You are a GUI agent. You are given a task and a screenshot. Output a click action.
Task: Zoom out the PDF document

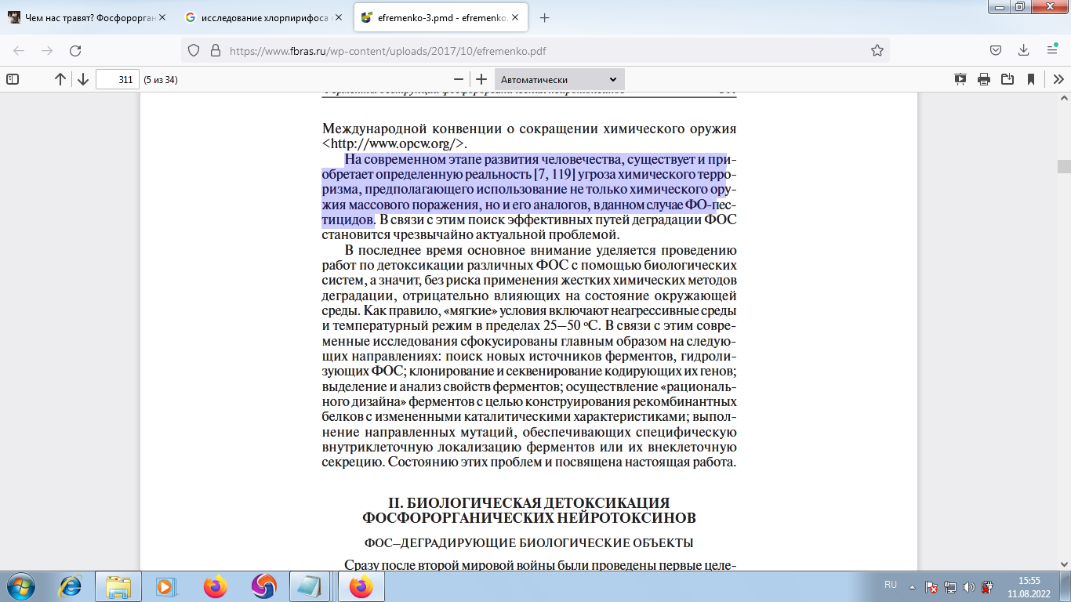[x=459, y=79]
